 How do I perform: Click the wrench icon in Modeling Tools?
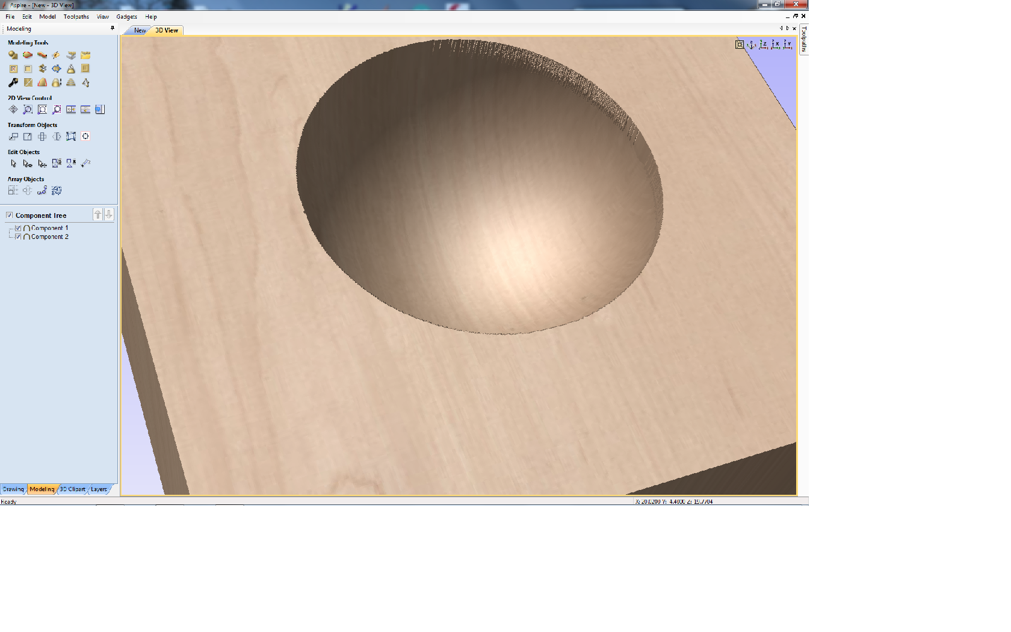13,82
